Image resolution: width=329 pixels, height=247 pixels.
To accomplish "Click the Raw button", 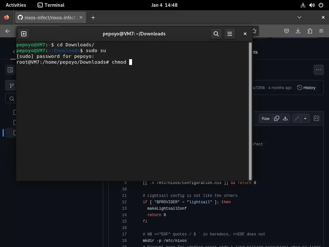I will click(266, 118).
